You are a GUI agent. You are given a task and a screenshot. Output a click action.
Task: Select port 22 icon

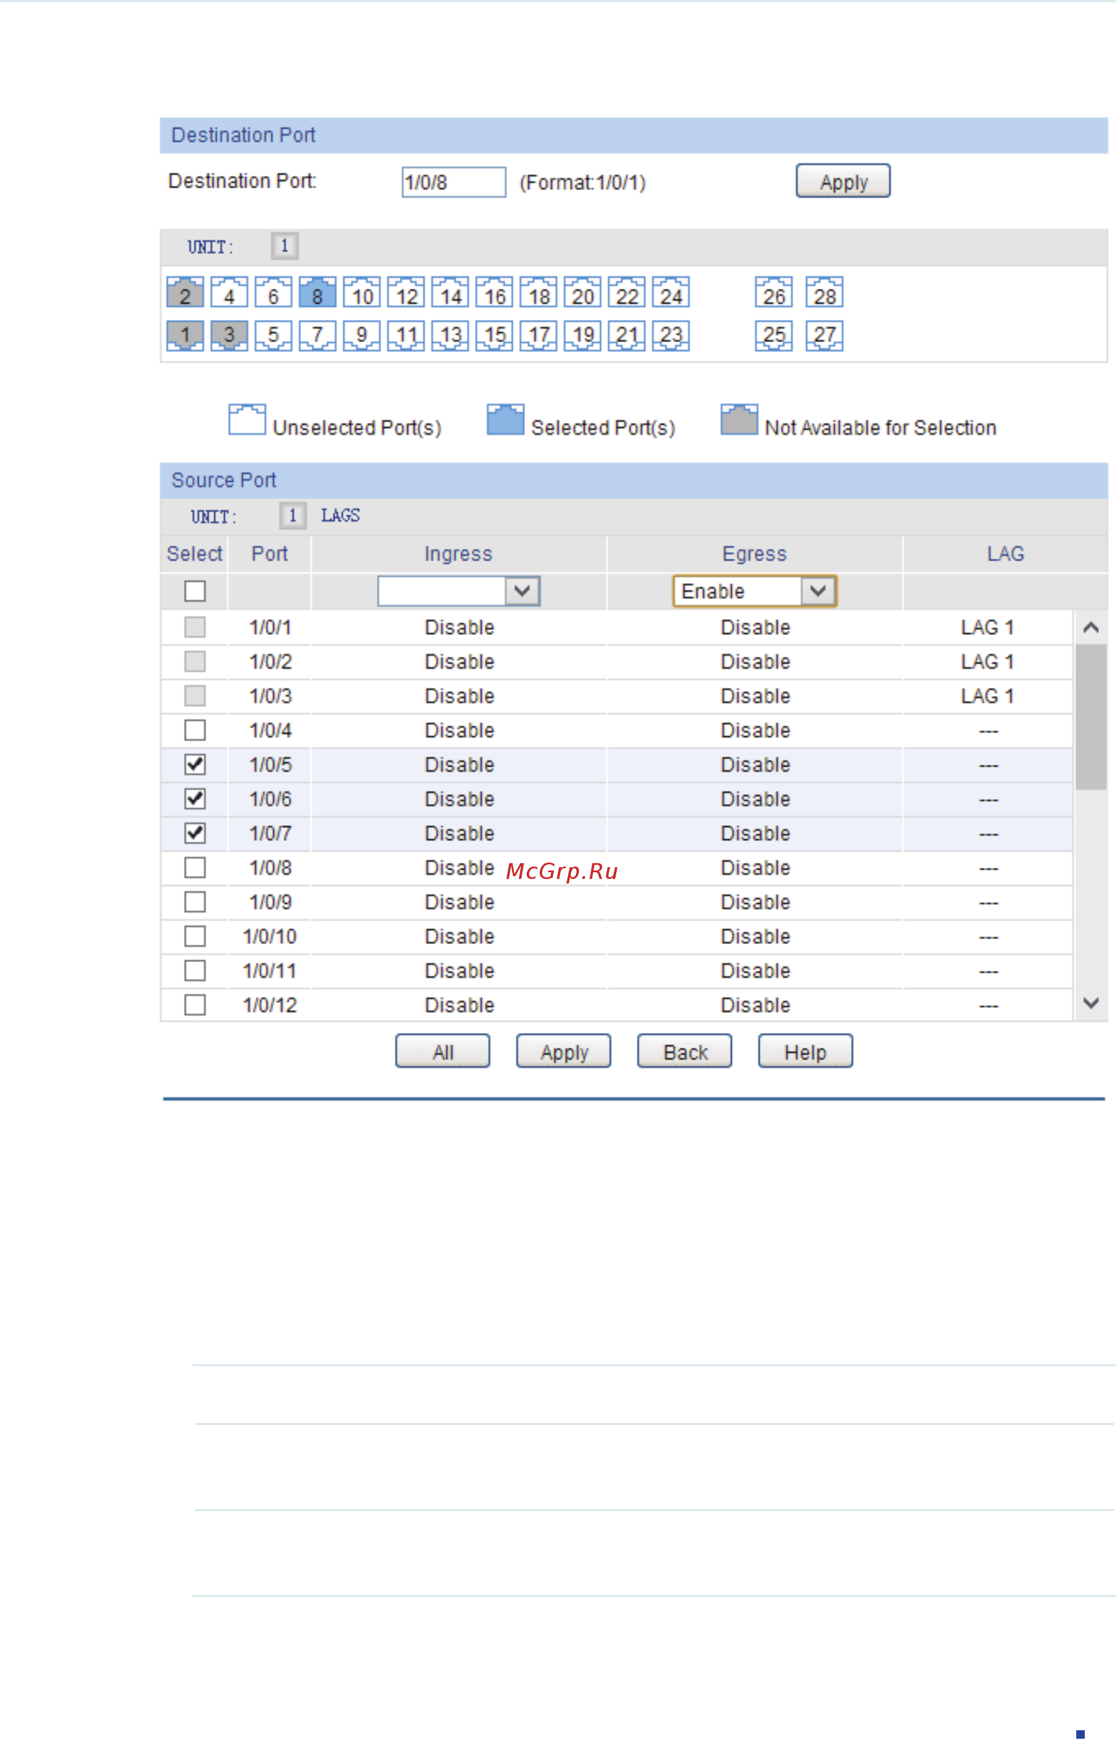[628, 293]
